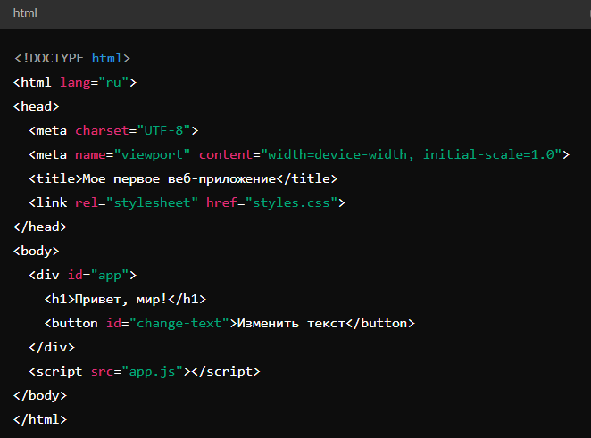Click the closing </head> tag

[40, 227]
